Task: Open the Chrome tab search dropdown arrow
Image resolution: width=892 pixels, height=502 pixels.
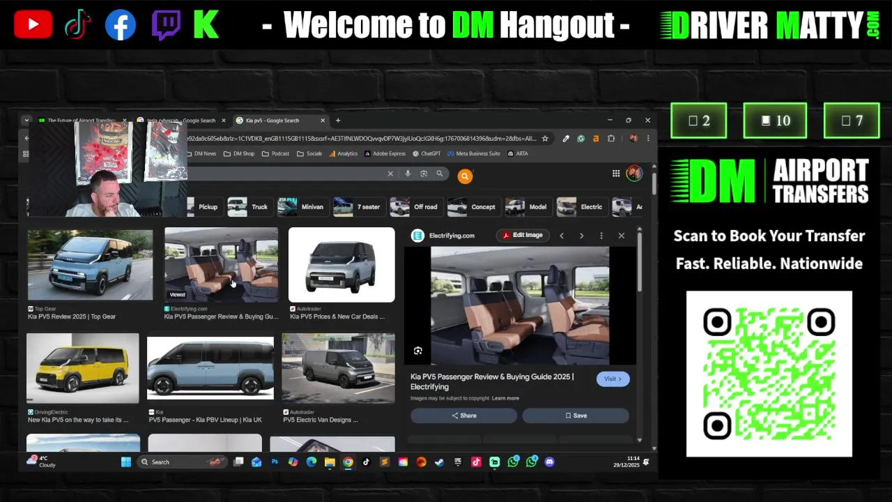Action: pyautogui.click(x=26, y=121)
